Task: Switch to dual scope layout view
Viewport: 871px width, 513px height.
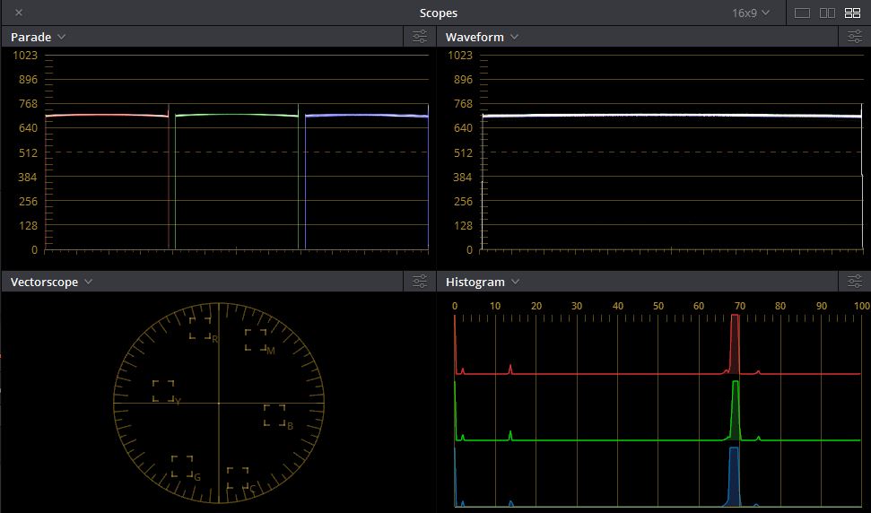Action: pyautogui.click(x=827, y=13)
